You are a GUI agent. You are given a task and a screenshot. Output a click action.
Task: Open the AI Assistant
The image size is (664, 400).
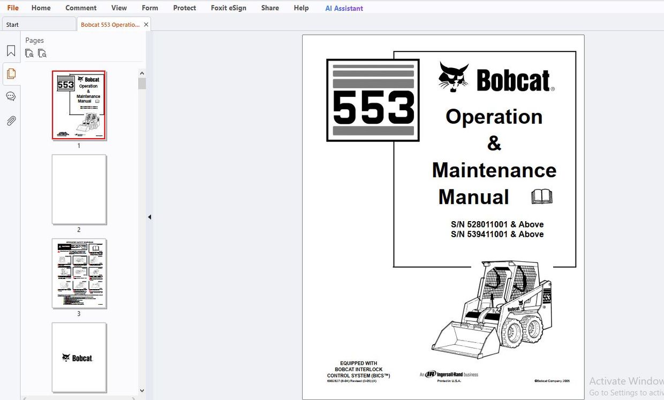click(344, 7)
